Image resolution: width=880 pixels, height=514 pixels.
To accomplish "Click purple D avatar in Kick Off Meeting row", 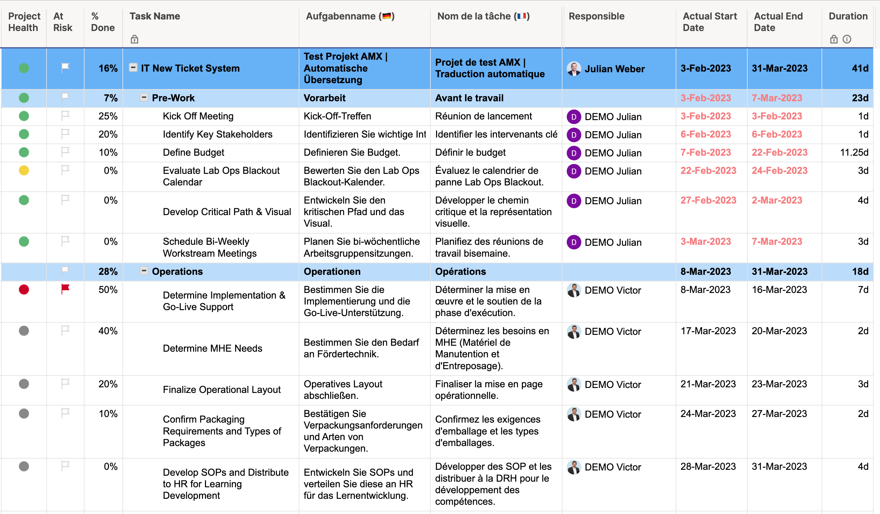I will [x=573, y=117].
